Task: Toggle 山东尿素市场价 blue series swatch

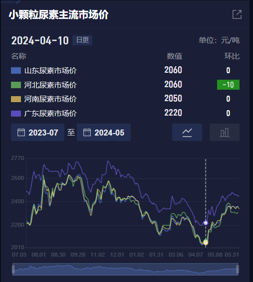Action: coord(16,70)
